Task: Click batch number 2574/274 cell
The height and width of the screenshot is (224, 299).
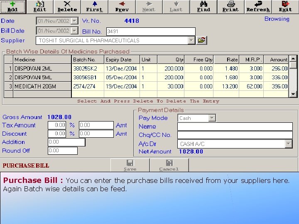Action: point(88,86)
